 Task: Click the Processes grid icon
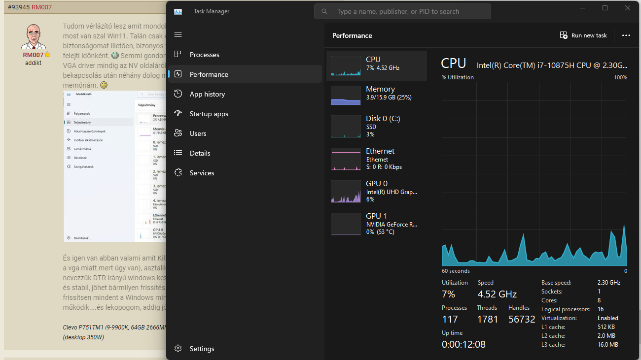click(x=178, y=55)
